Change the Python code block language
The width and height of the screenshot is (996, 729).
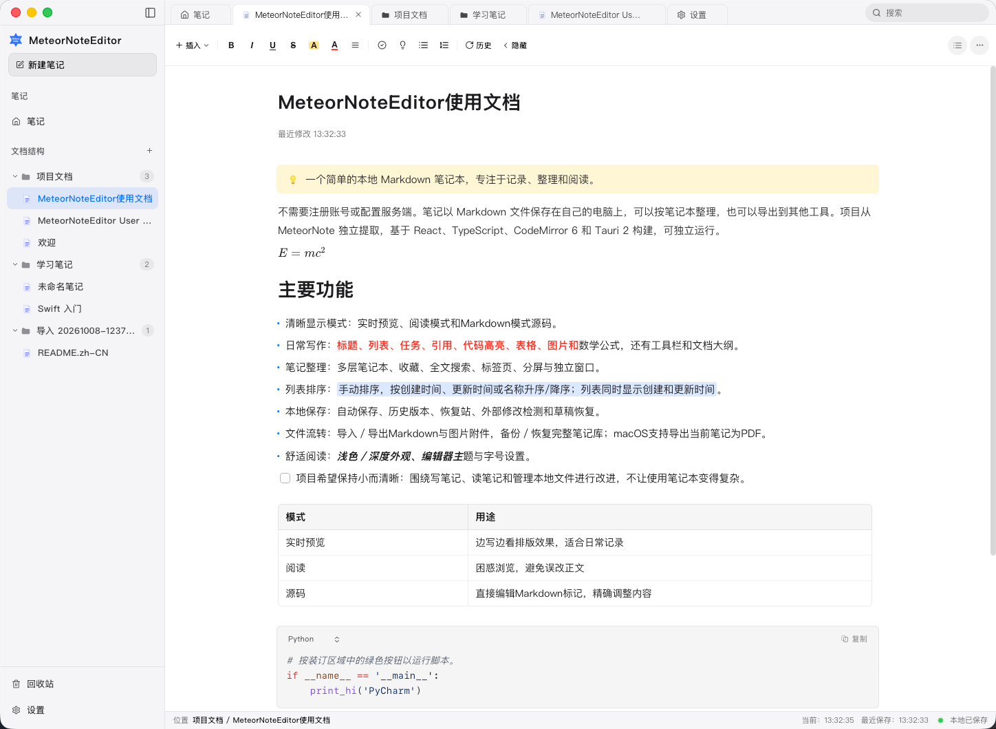[314, 639]
